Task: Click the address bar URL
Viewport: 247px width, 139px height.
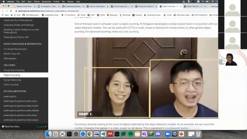Action: (48, 11)
